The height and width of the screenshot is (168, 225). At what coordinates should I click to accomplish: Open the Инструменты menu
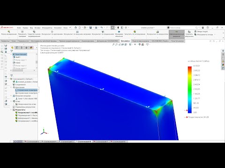pyautogui.click(x=47, y=28)
